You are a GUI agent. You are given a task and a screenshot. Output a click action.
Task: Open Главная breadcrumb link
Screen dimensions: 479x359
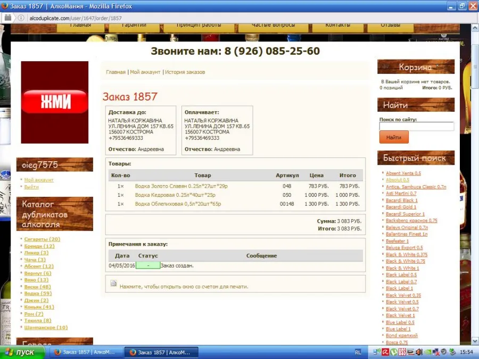pos(116,72)
